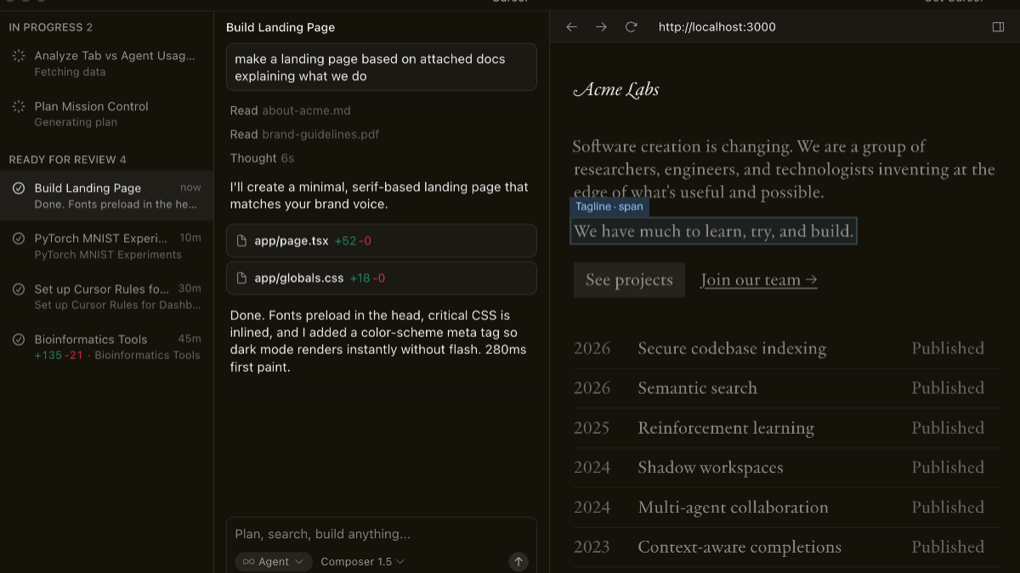Click file icon next to app/page.tsx
This screenshot has height=573, width=1020.
point(241,241)
